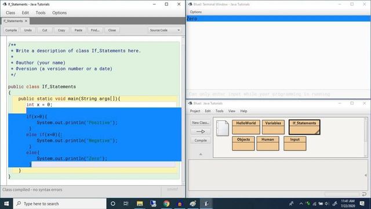The height and width of the screenshot is (209, 371).
Task: Click the taskbar search box
Action: (x=60, y=204)
